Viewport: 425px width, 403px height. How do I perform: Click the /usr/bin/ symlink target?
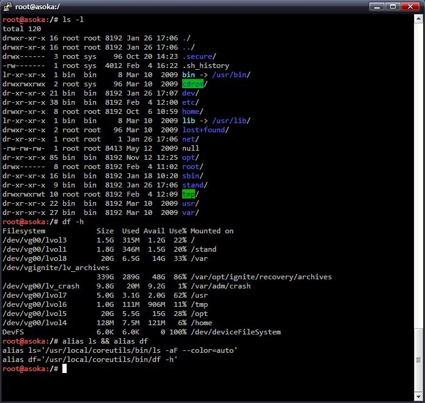pos(231,75)
